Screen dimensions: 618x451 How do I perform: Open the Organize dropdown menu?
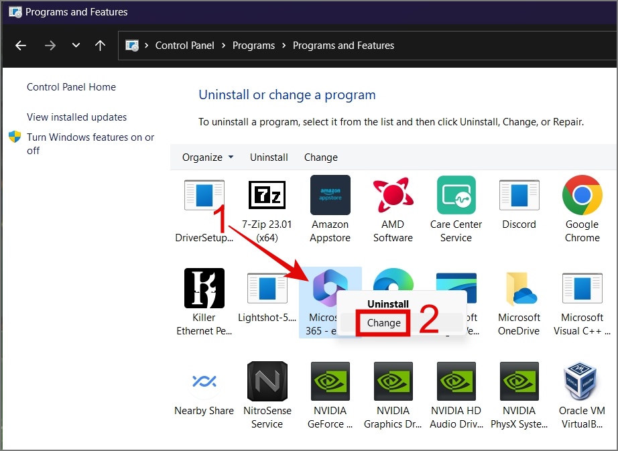coord(208,157)
